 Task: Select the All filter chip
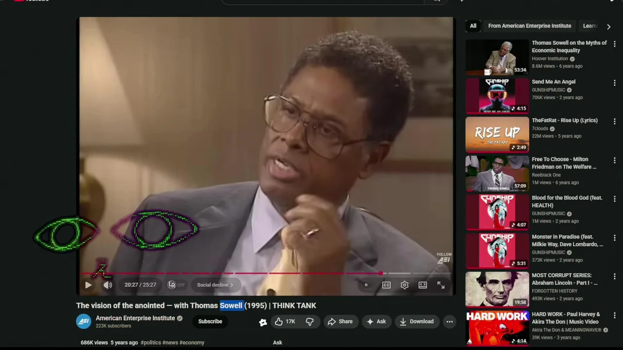point(473,26)
